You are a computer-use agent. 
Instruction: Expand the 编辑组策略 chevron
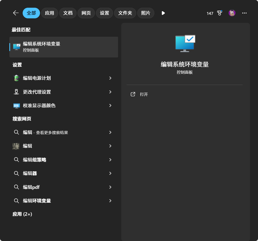(110, 160)
